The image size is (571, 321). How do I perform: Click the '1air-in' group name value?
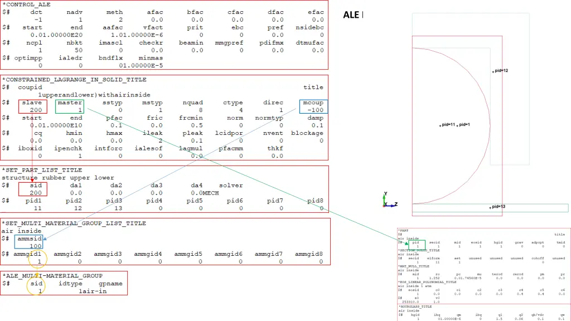(93, 291)
